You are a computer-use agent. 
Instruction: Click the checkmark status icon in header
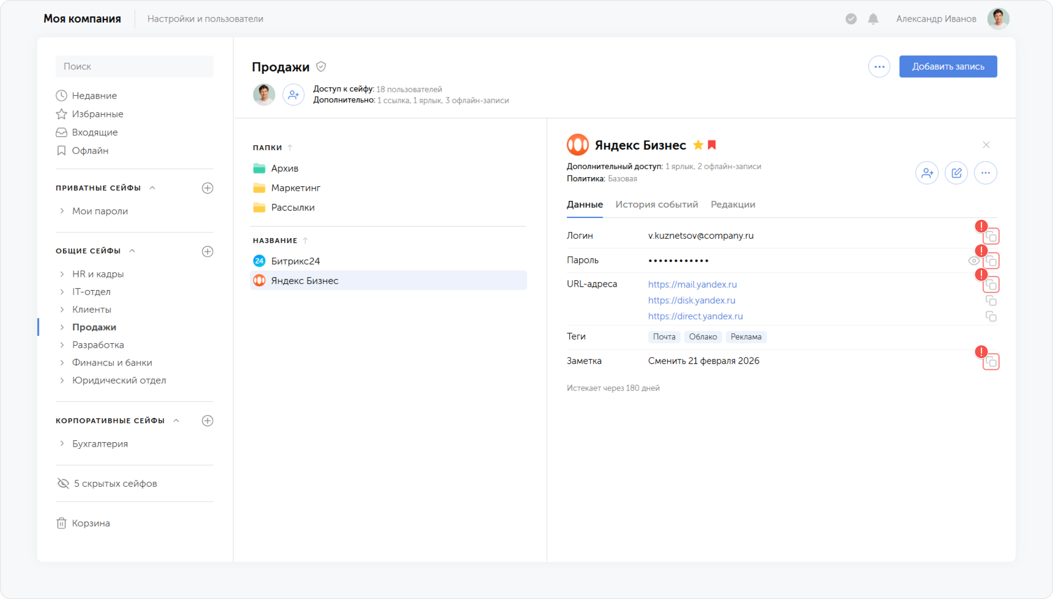click(851, 19)
